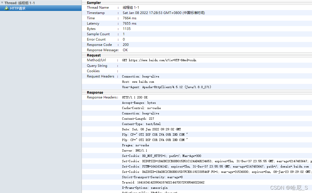Click the Query String label
Viewport: 312px width, 193px height.
97,65
